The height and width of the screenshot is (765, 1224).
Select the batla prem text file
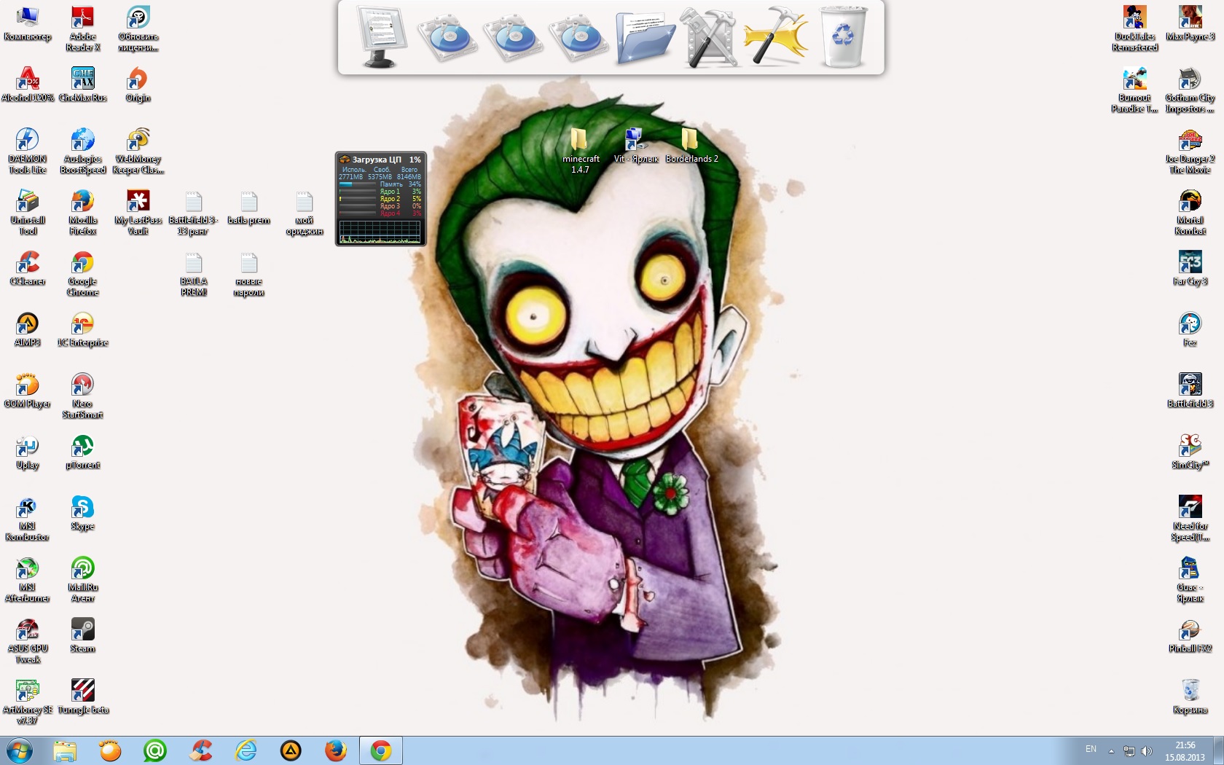(x=248, y=207)
